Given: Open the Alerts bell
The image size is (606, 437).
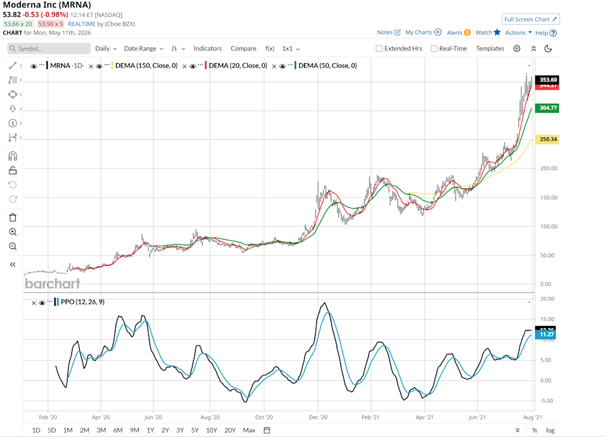Looking at the screenshot, I should [x=459, y=32].
